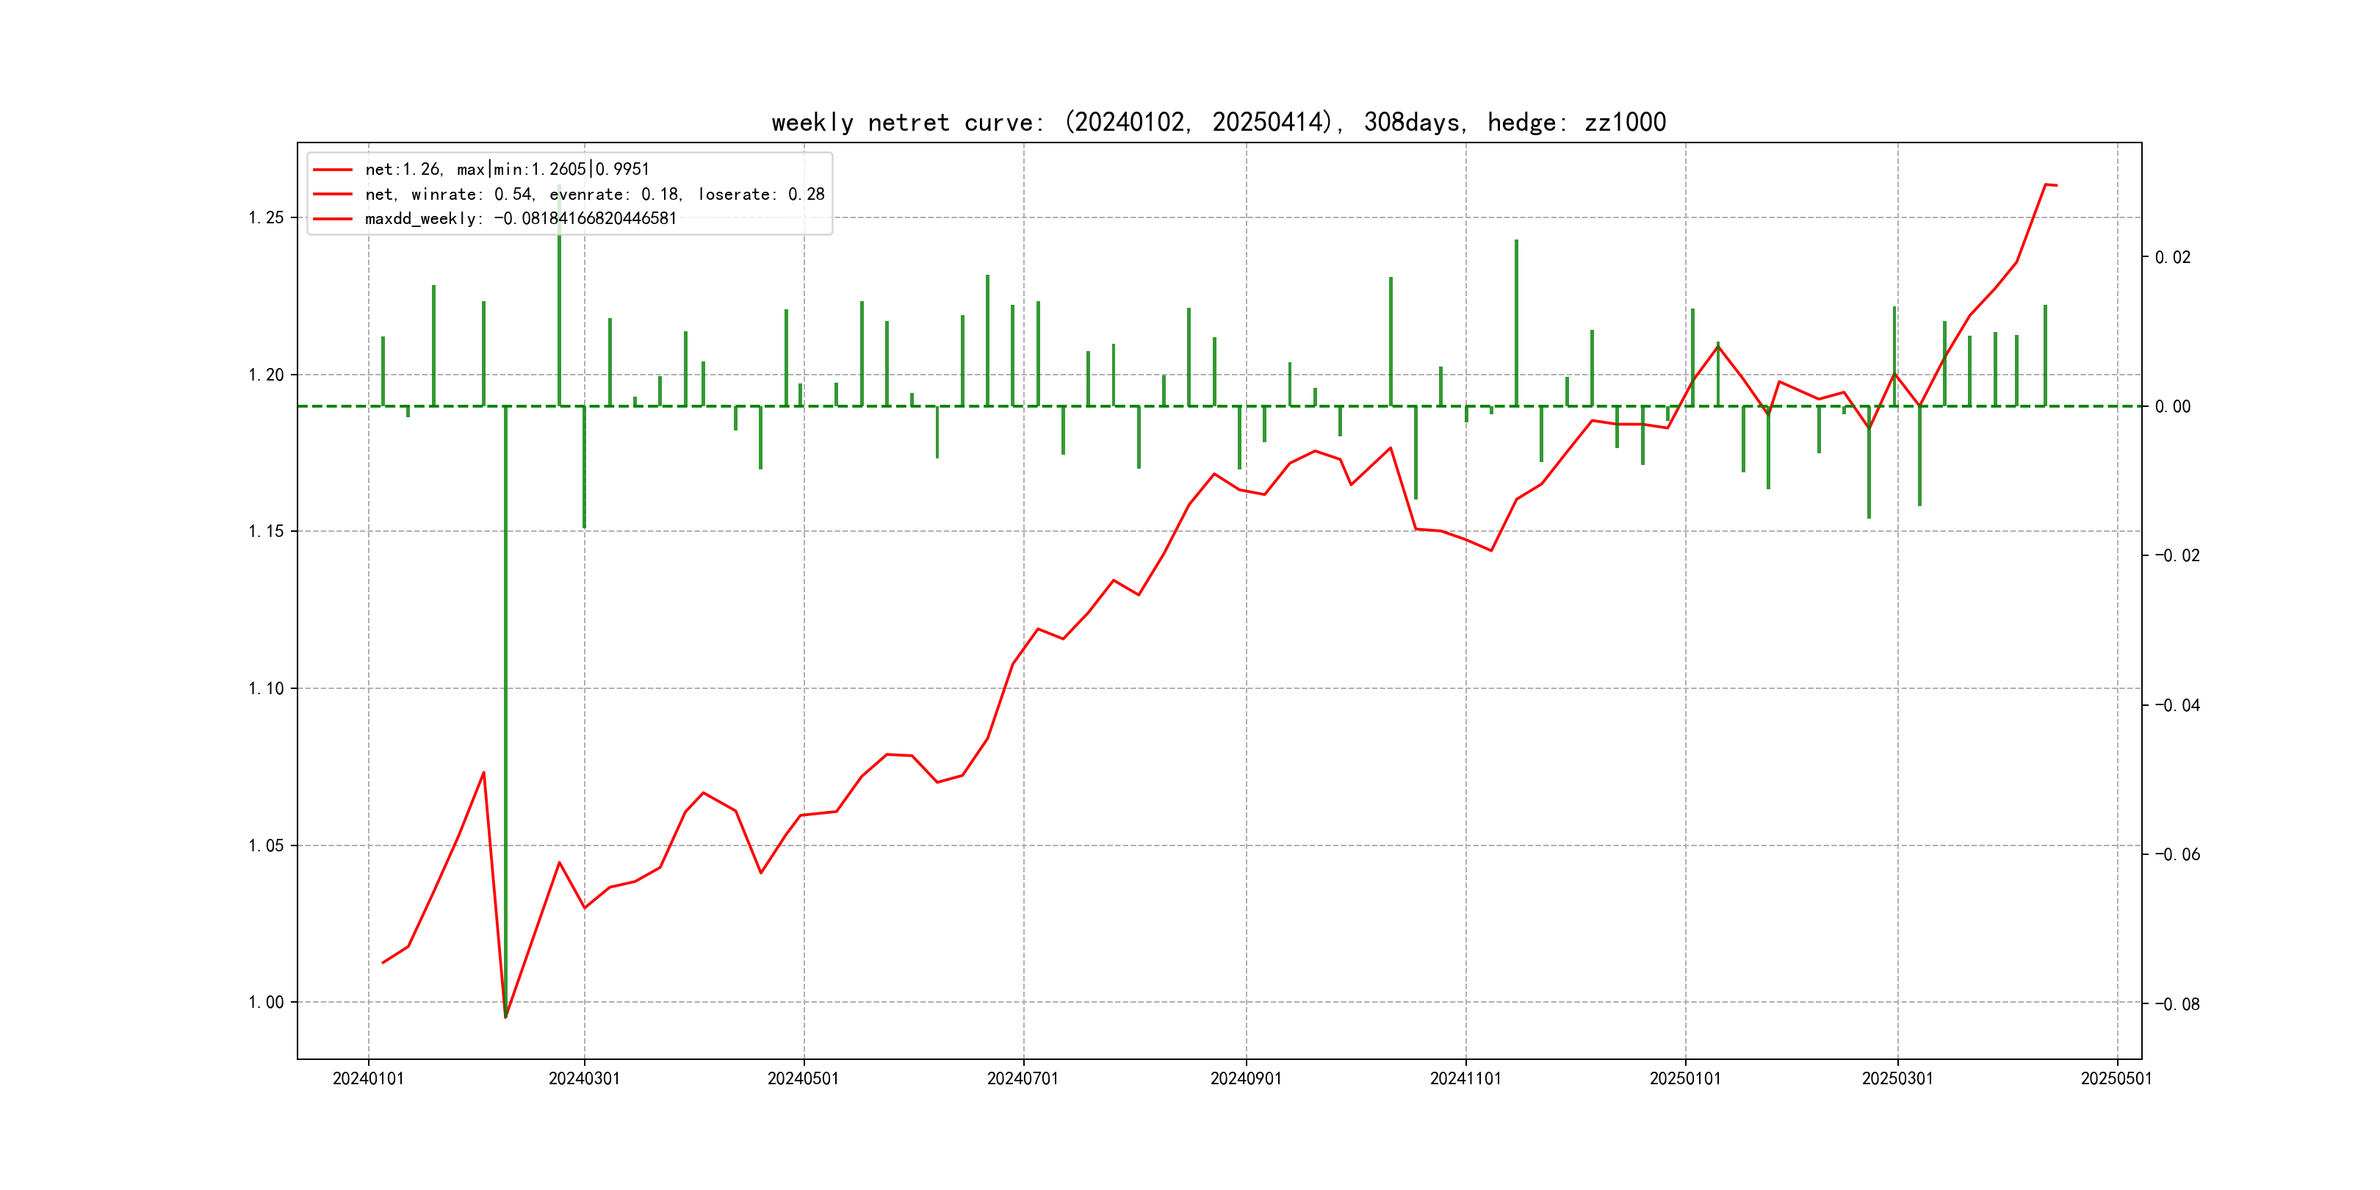Click the final peak of red net curve
This screenshot has width=2380, height=1190.
(x=2046, y=185)
